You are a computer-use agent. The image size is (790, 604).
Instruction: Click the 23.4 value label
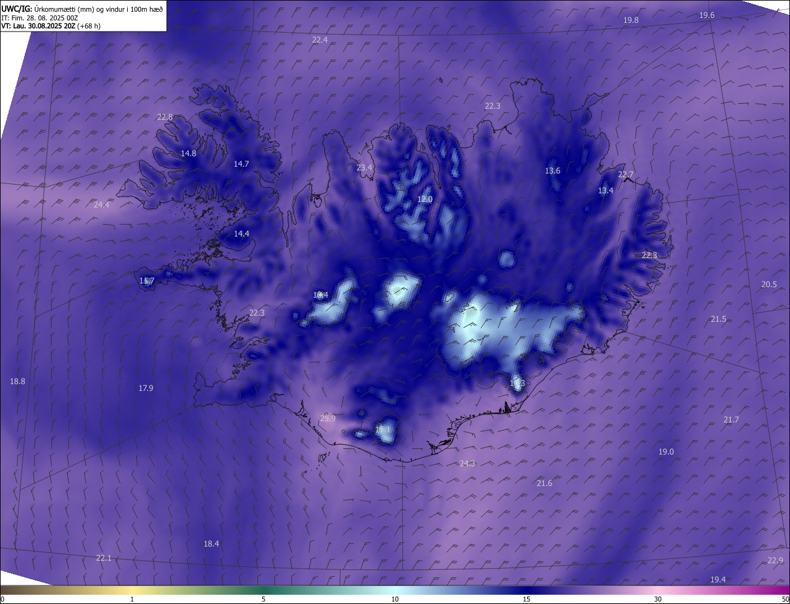(x=365, y=167)
